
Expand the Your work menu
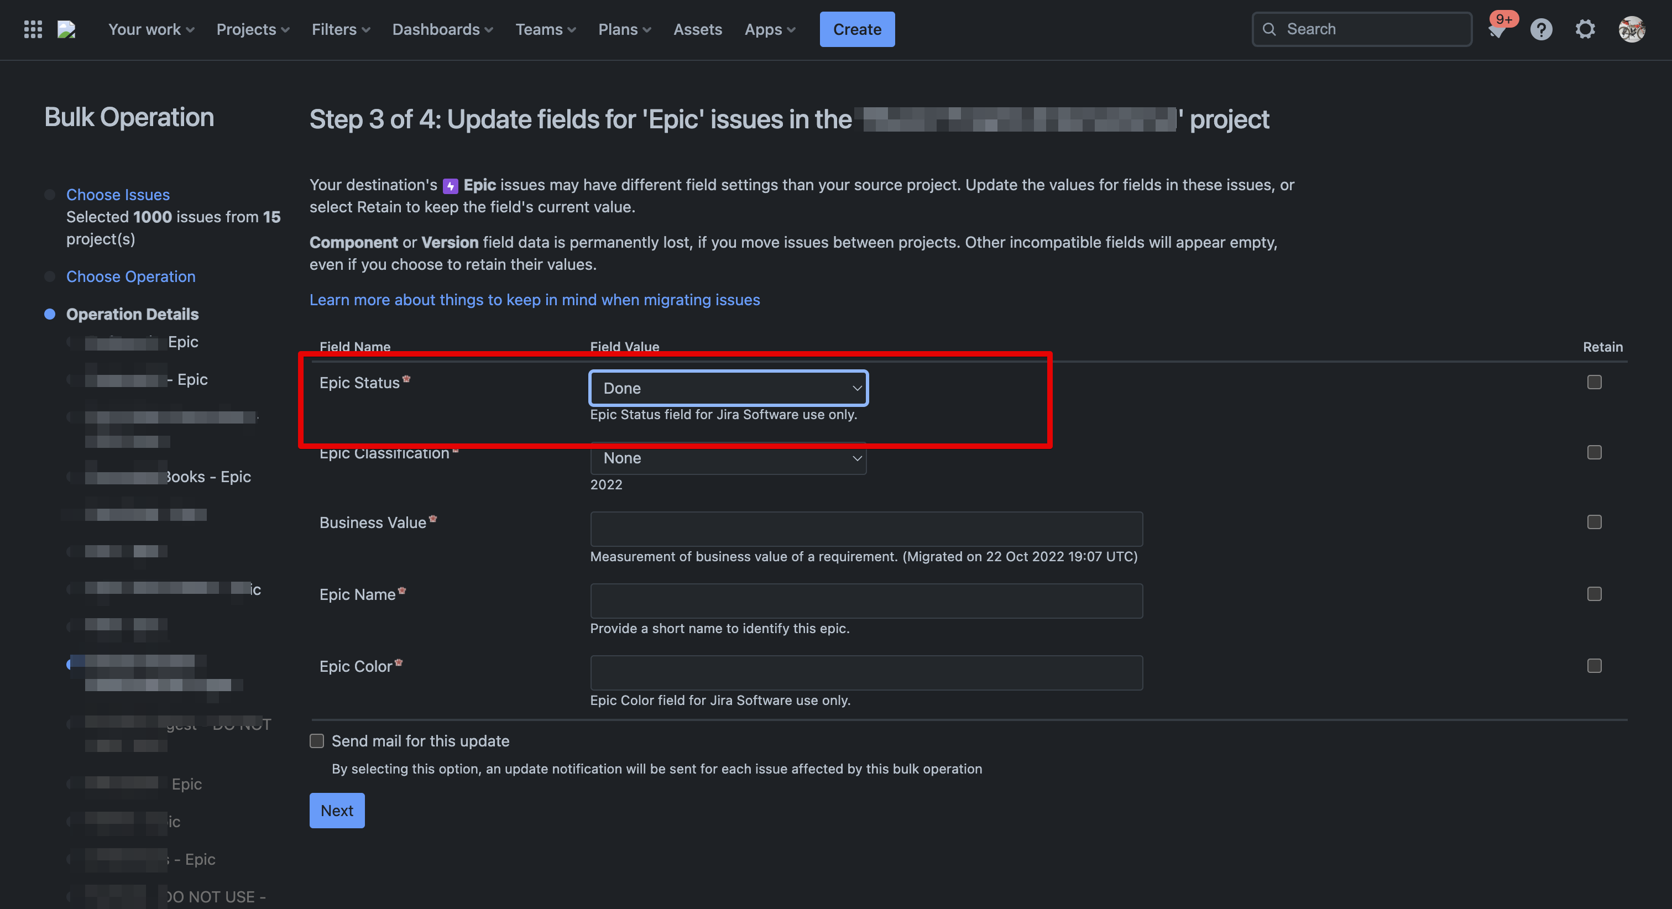click(151, 29)
